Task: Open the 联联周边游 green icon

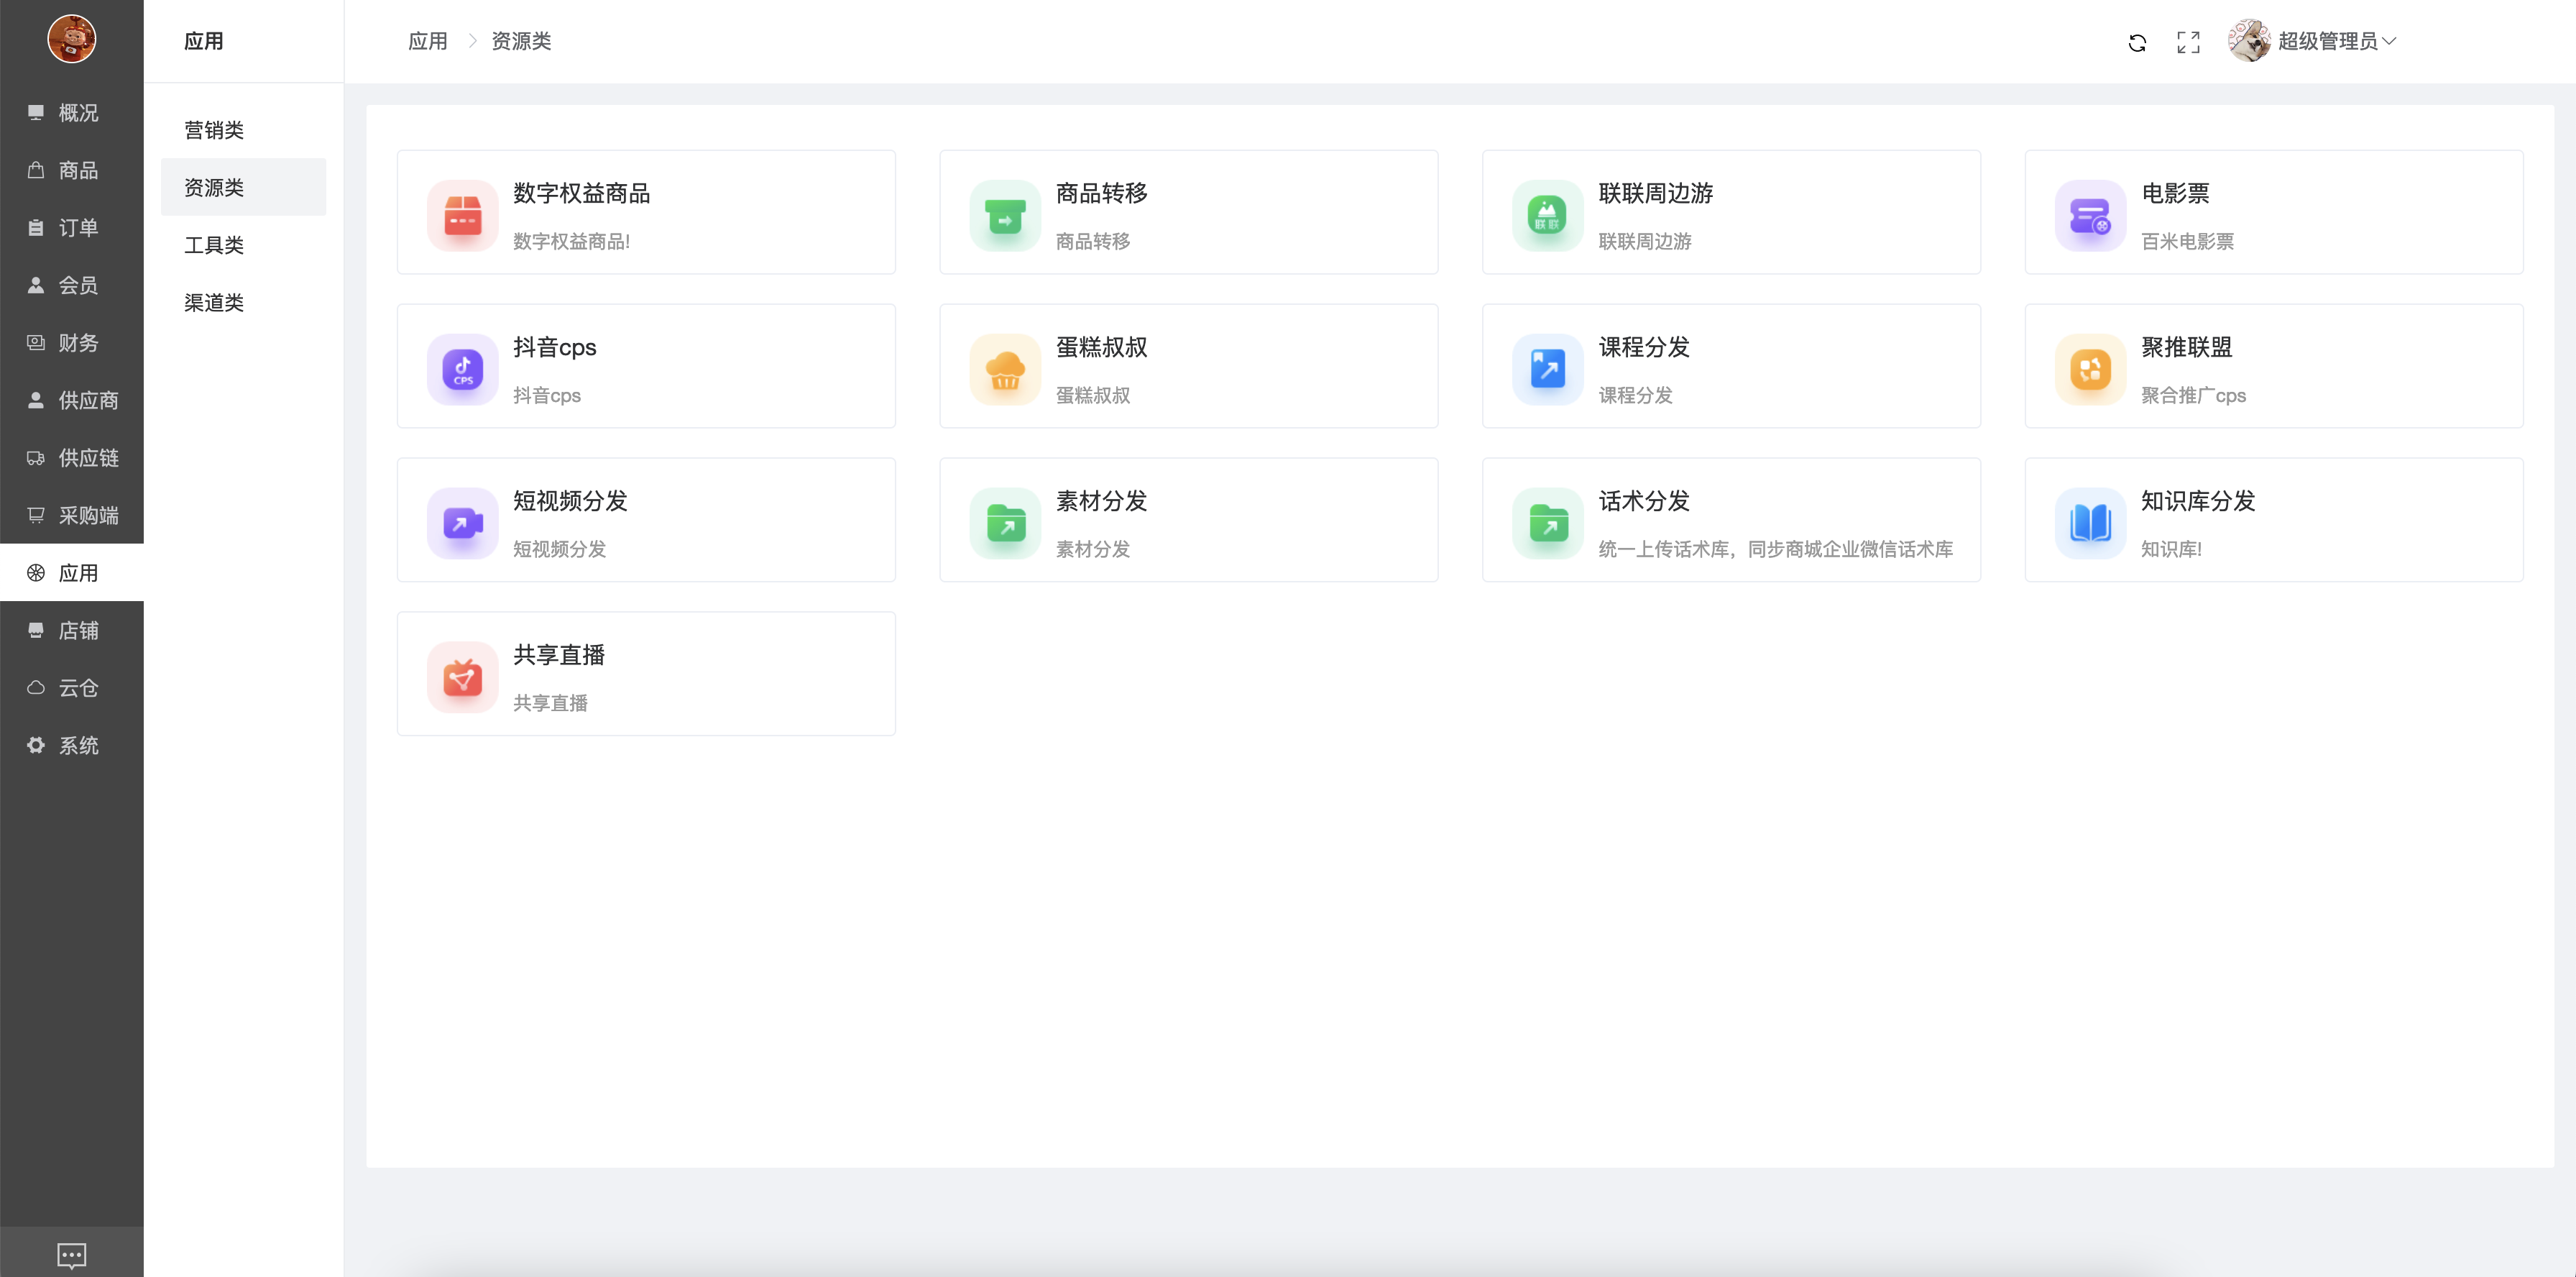Action: pos(1546,215)
